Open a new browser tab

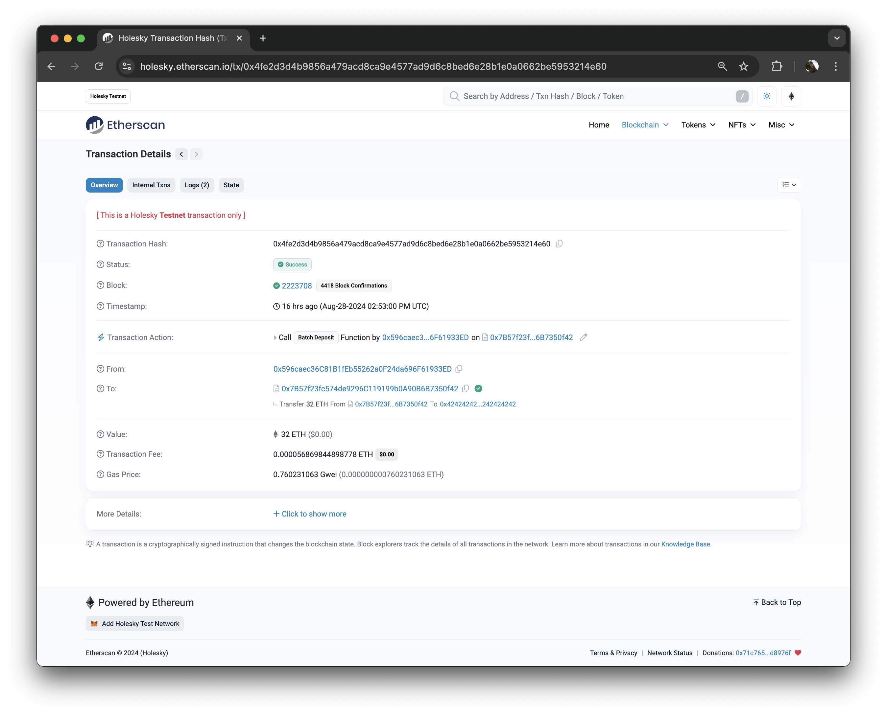pos(263,38)
